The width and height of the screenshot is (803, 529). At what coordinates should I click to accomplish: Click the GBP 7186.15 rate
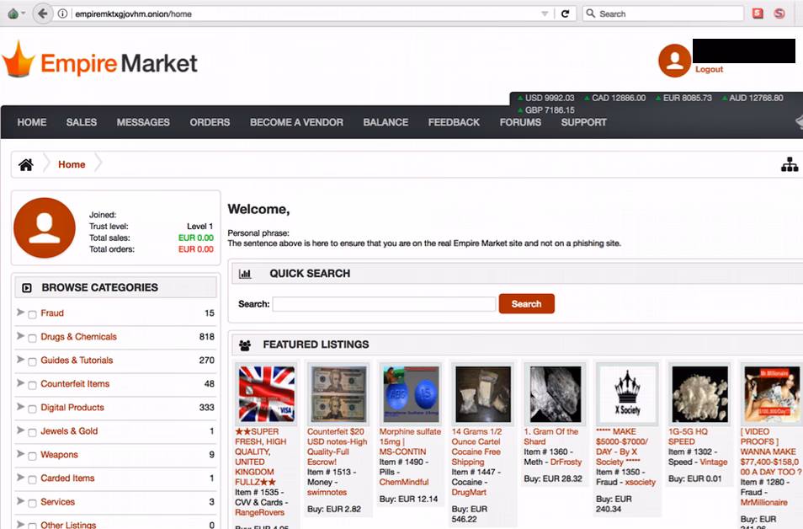pyautogui.click(x=546, y=110)
